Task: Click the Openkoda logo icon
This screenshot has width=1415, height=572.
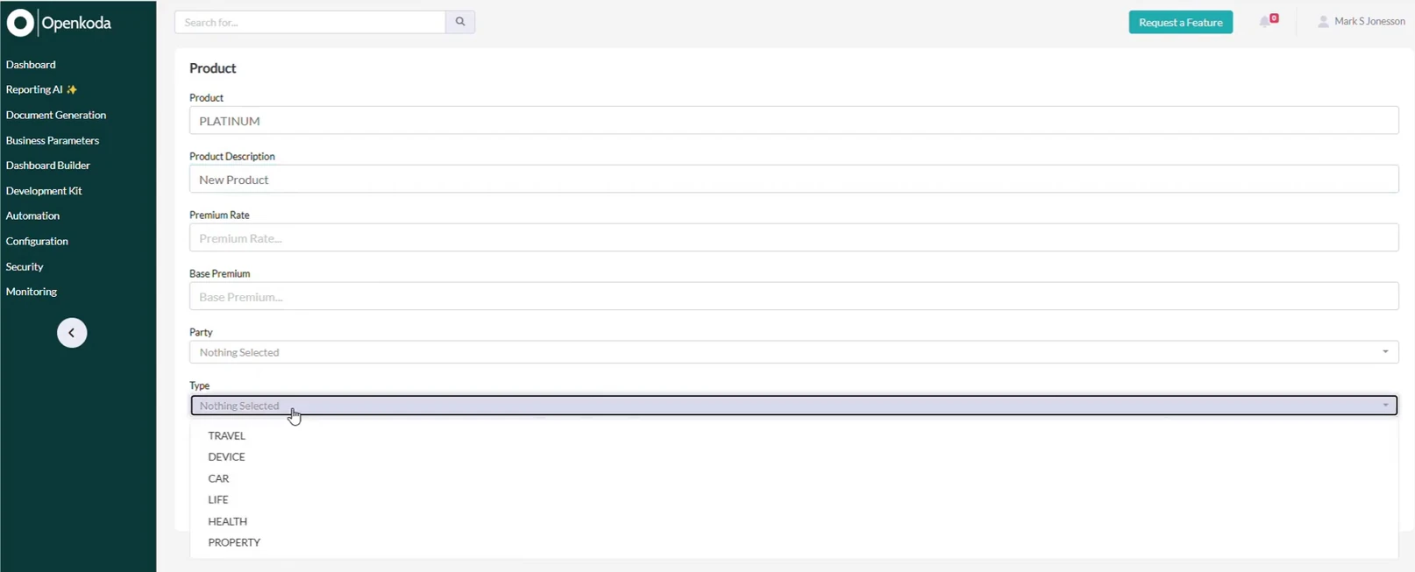Action: click(x=20, y=23)
